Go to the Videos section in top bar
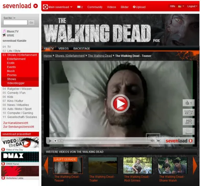Viewport: 201px width, 186px height. pyautogui.click(x=112, y=7)
